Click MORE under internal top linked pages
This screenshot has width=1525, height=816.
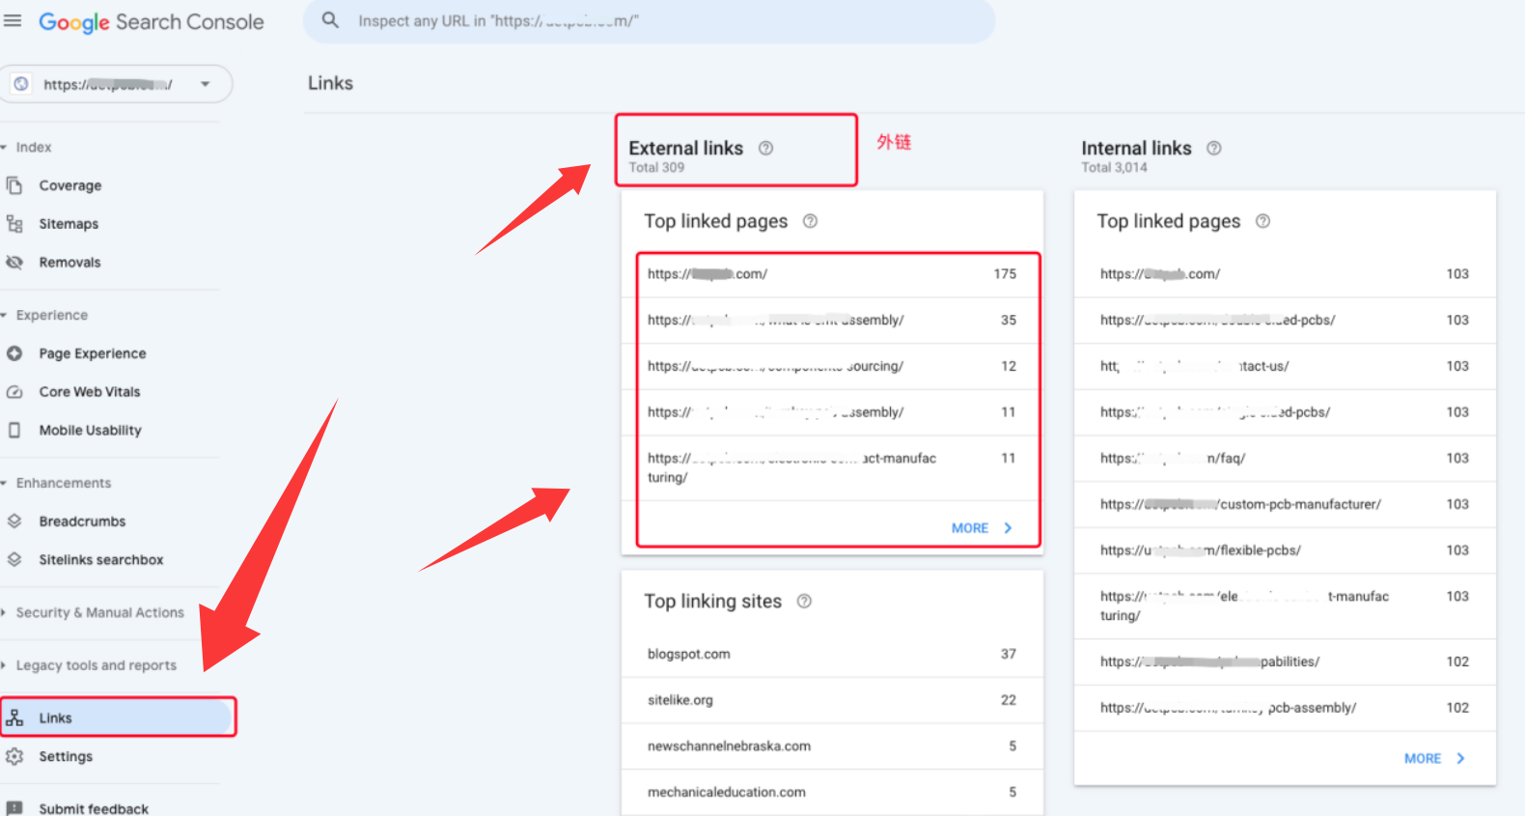(1433, 759)
